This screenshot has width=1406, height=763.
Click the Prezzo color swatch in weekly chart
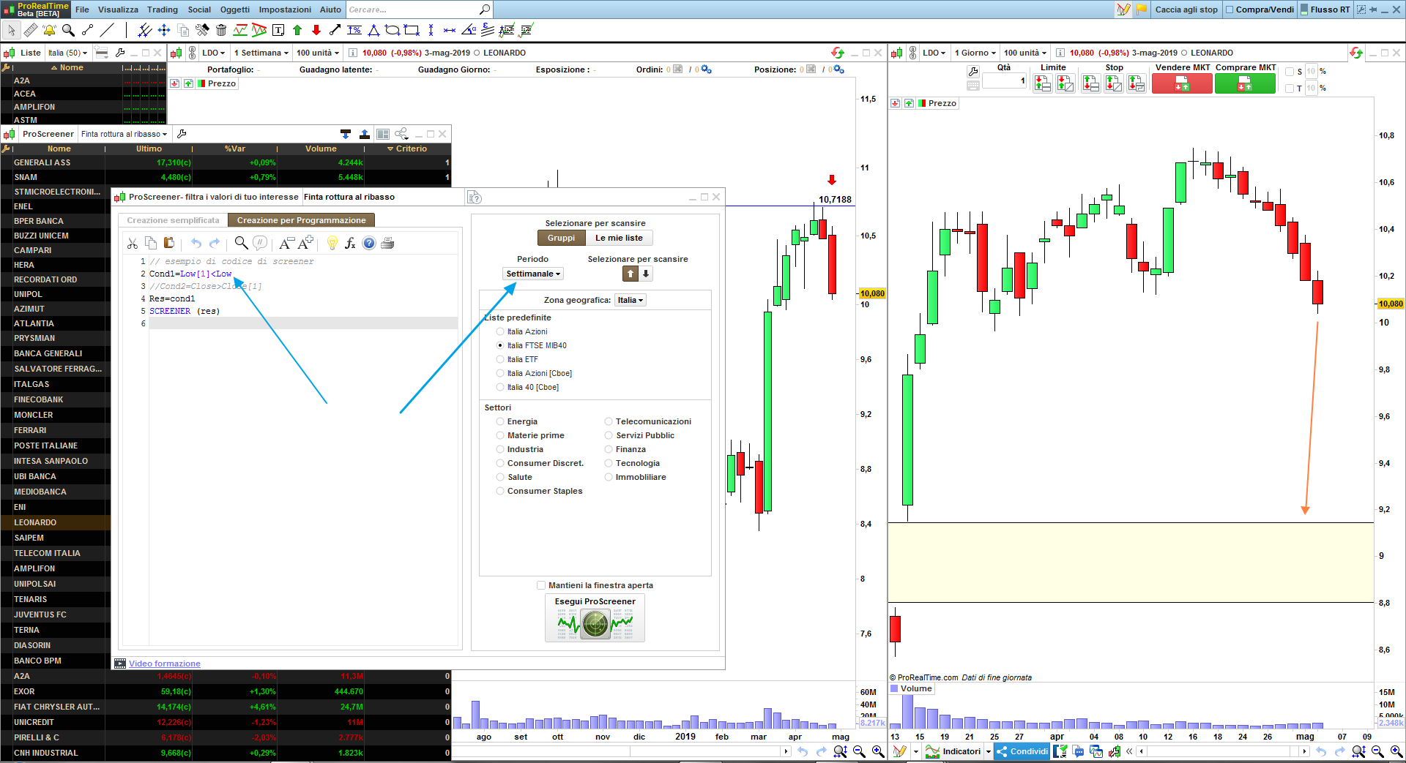(x=201, y=83)
